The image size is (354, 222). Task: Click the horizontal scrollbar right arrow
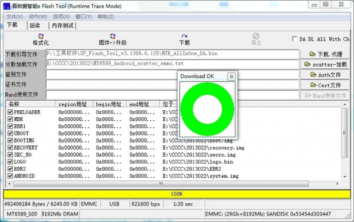tap(337, 184)
